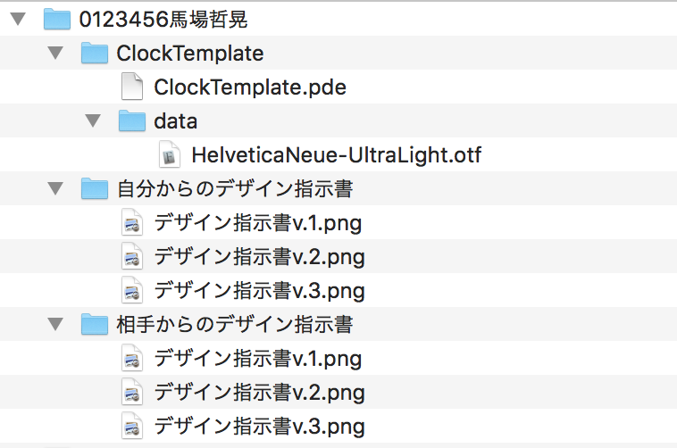This screenshot has width=677, height=448.
Task: Click the ClockTemplate.pde document icon
Action: (x=131, y=87)
